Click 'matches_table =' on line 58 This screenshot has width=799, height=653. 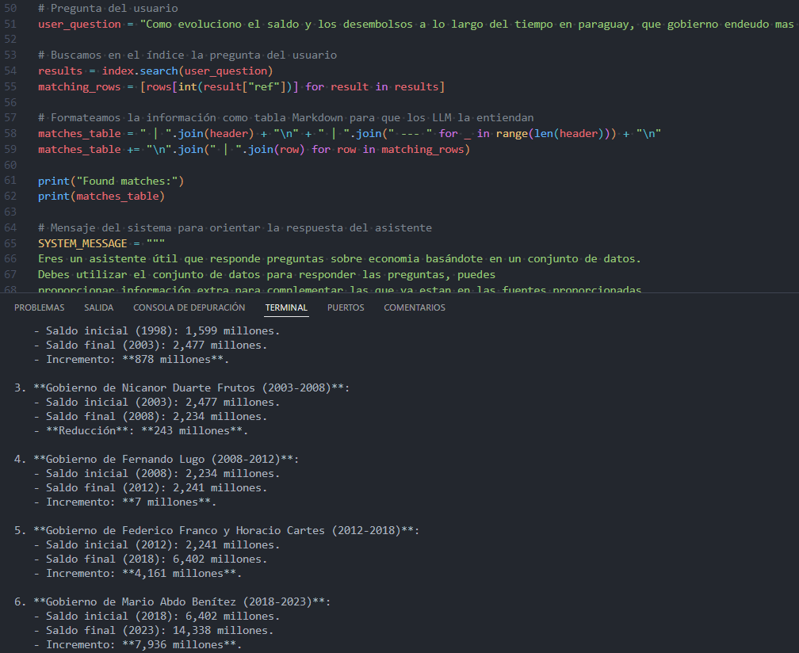point(86,133)
